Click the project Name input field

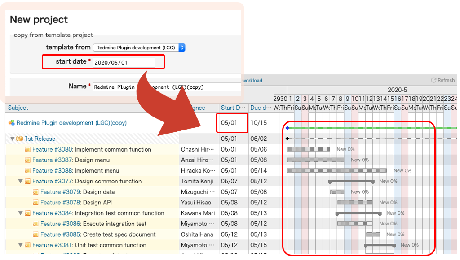pos(167,87)
